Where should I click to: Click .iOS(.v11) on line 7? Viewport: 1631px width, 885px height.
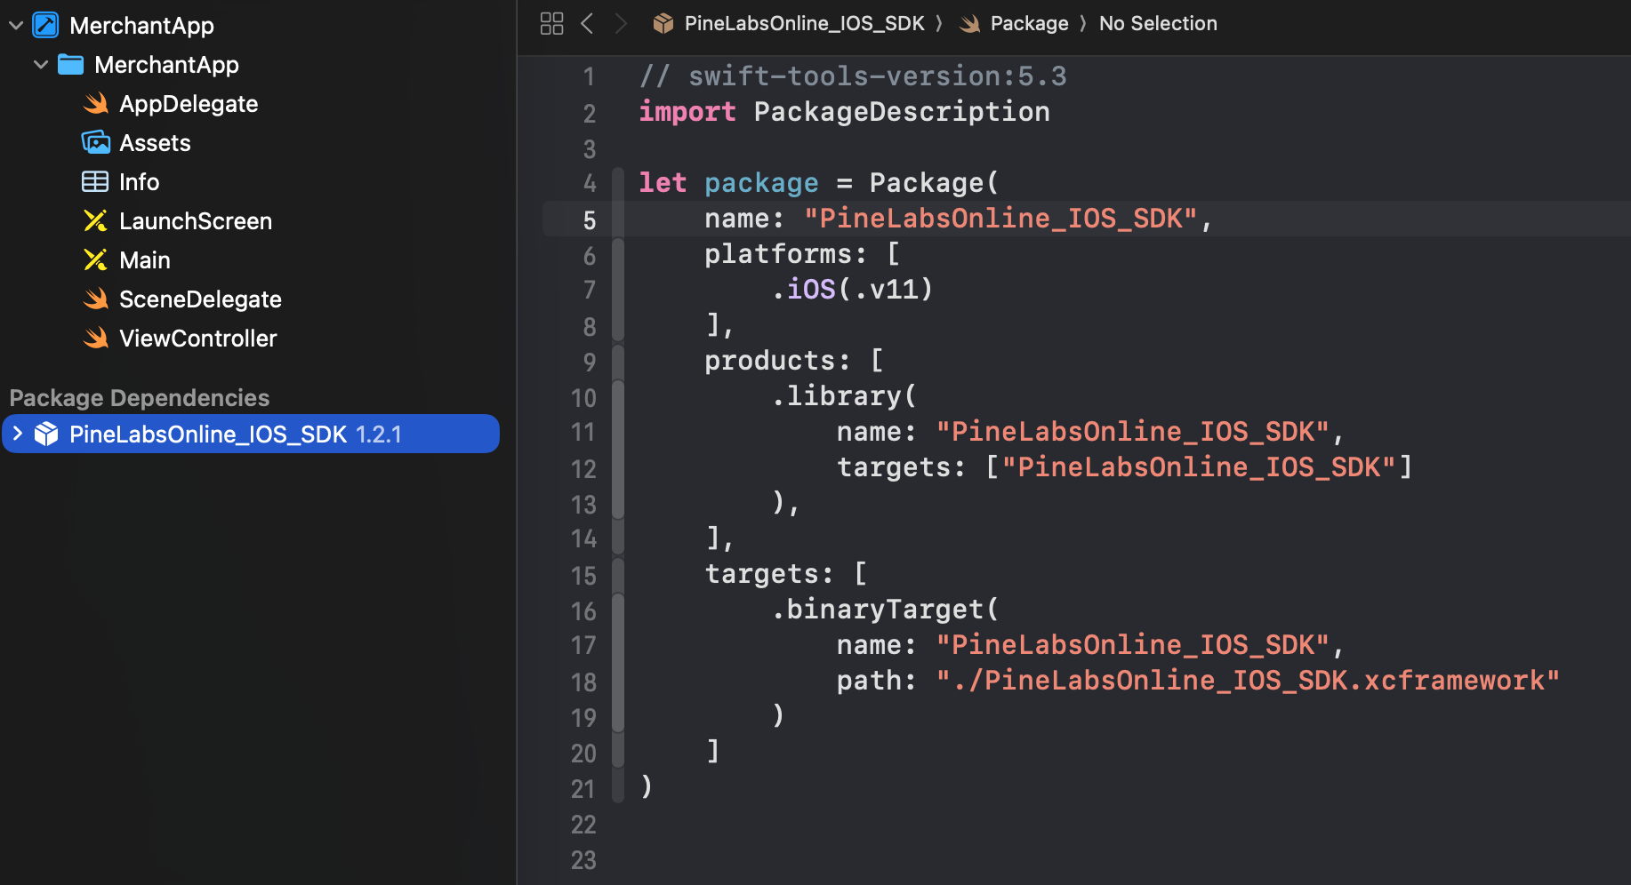coord(852,290)
